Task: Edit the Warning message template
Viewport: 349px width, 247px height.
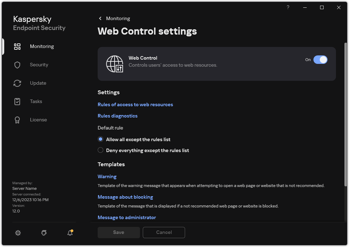Action: [107, 176]
